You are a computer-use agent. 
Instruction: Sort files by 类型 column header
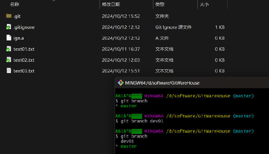click(x=160, y=4)
